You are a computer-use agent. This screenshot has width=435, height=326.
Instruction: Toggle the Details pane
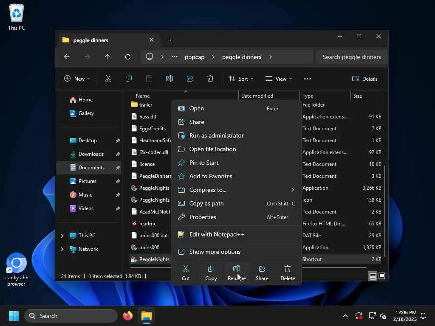364,79
